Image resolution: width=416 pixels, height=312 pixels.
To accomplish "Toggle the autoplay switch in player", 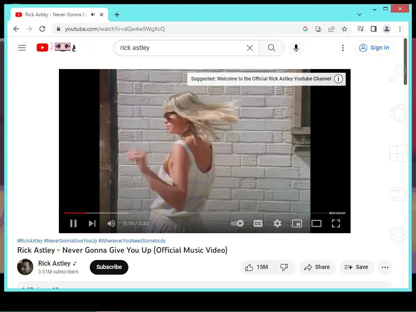I will [237, 223].
